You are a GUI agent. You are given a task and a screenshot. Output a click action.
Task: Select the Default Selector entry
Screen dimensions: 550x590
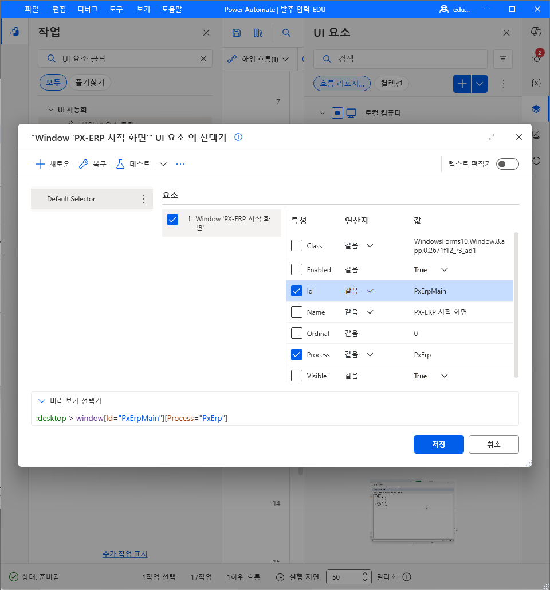pos(92,199)
